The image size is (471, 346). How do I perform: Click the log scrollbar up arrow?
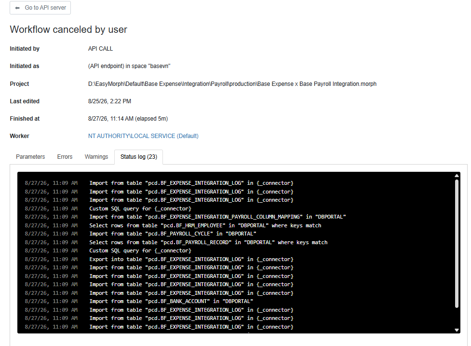457,176
